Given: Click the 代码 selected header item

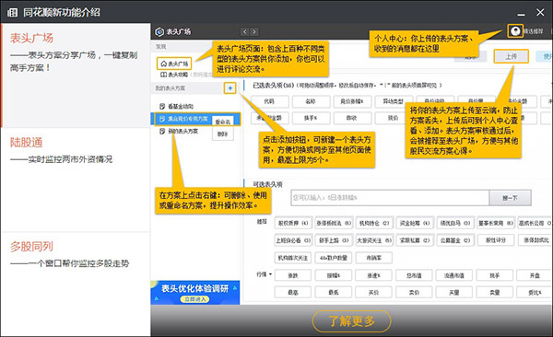Looking at the screenshot, I should (x=270, y=101).
